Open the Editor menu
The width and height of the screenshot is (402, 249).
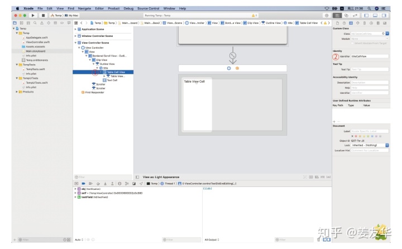point(99,8)
